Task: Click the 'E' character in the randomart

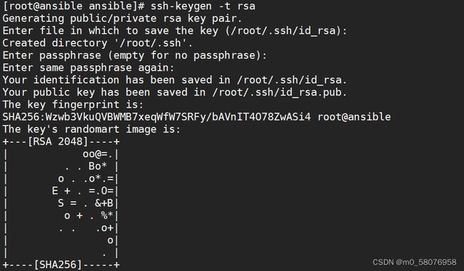Action: [55, 190]
